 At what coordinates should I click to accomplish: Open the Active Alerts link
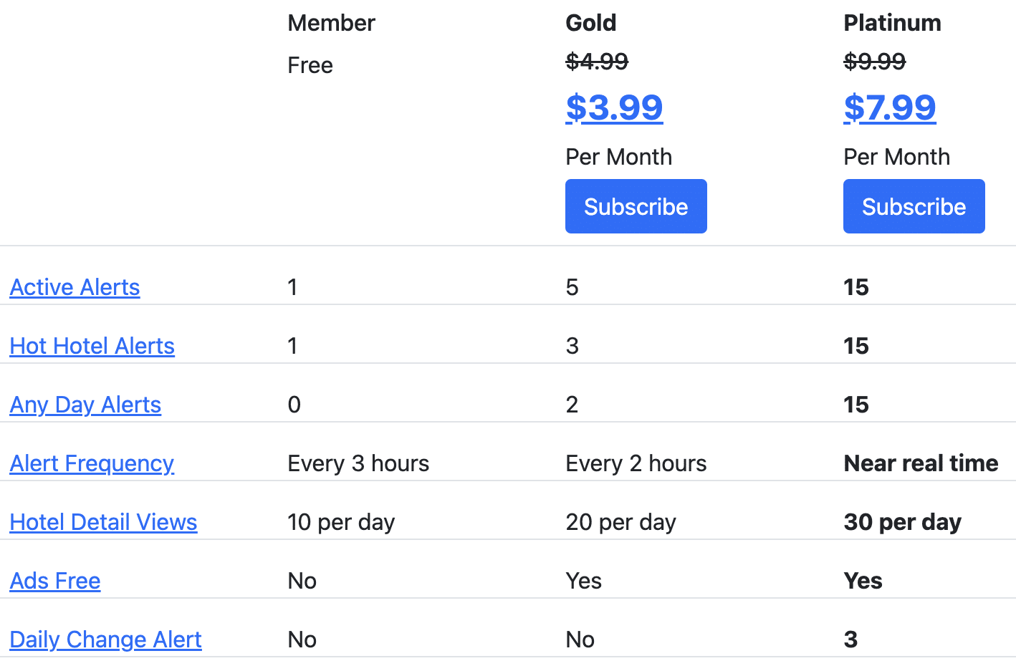(x=75, y=287)
